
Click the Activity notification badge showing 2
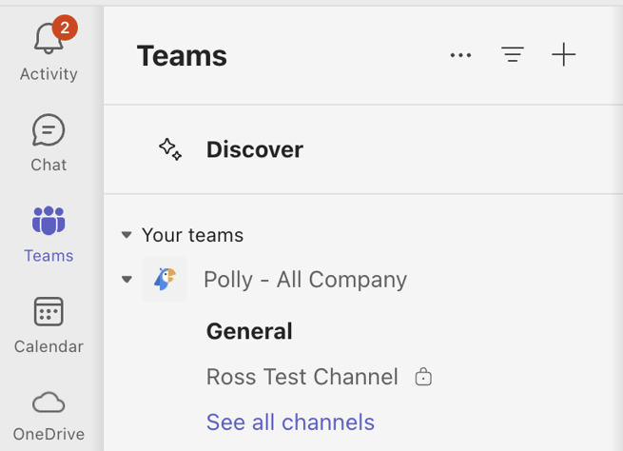[x=65, y=28]
